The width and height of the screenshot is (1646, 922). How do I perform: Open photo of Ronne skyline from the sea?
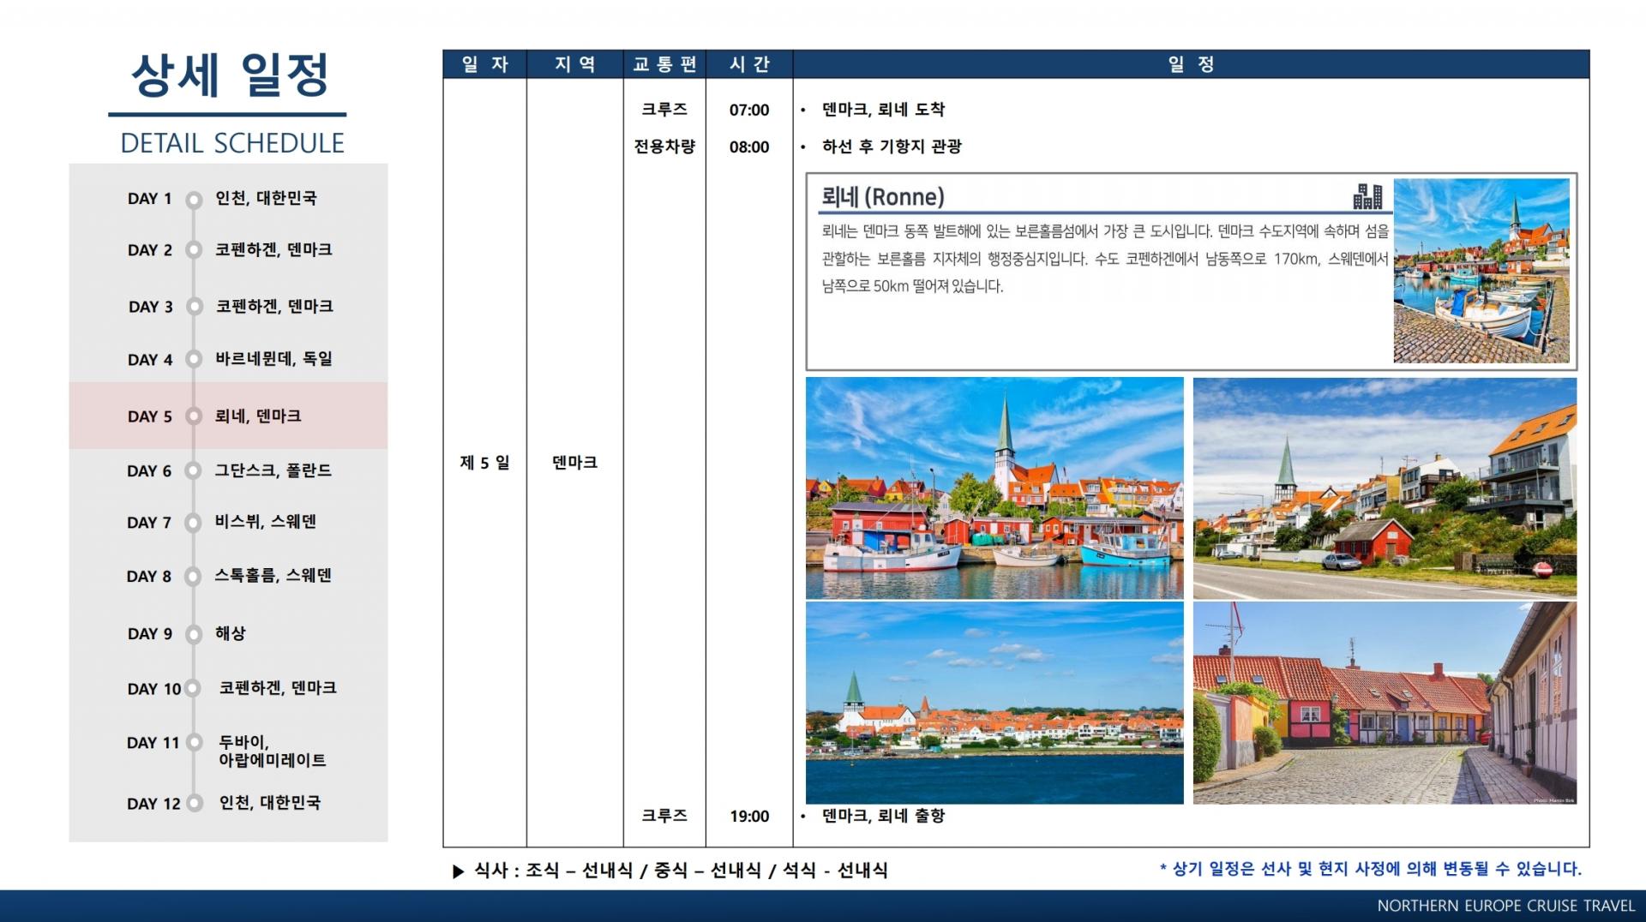(x=994, y=703)
